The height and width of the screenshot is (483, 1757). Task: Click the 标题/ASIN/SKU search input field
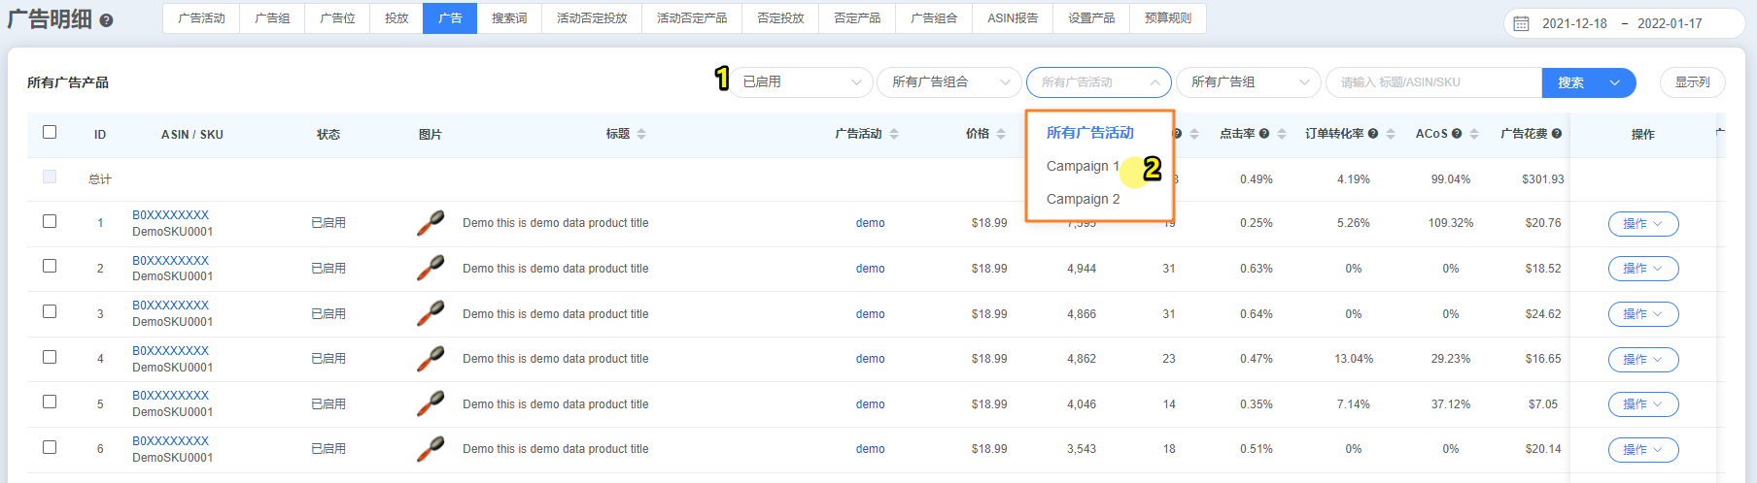(x=1433, y=82)
